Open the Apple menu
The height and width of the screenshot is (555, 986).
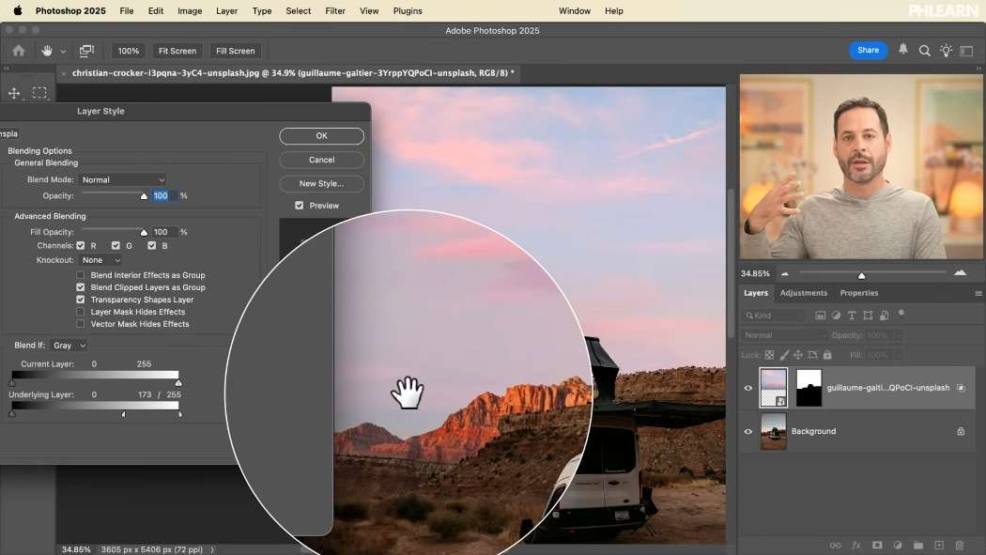[18, 10]
